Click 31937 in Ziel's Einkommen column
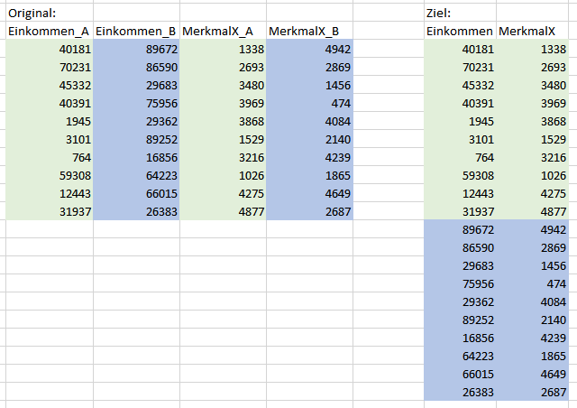The image size is (577, 408). click(460, 211)
